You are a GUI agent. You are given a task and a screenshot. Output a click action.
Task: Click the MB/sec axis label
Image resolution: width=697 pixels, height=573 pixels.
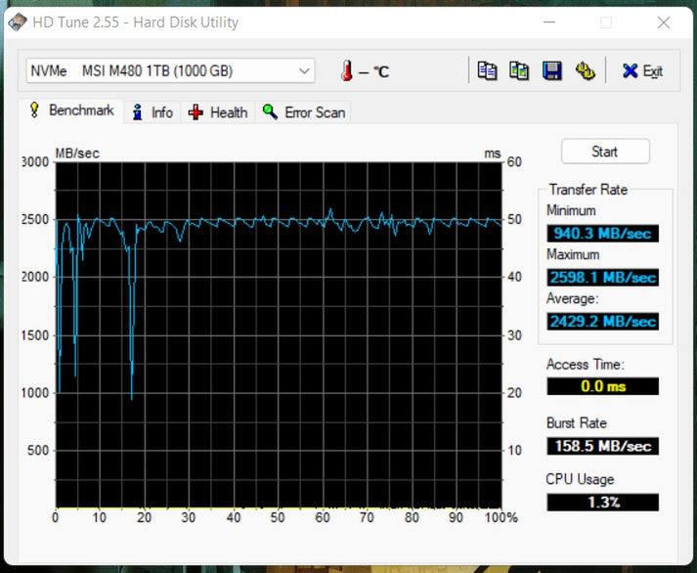(x=77, y=154)
